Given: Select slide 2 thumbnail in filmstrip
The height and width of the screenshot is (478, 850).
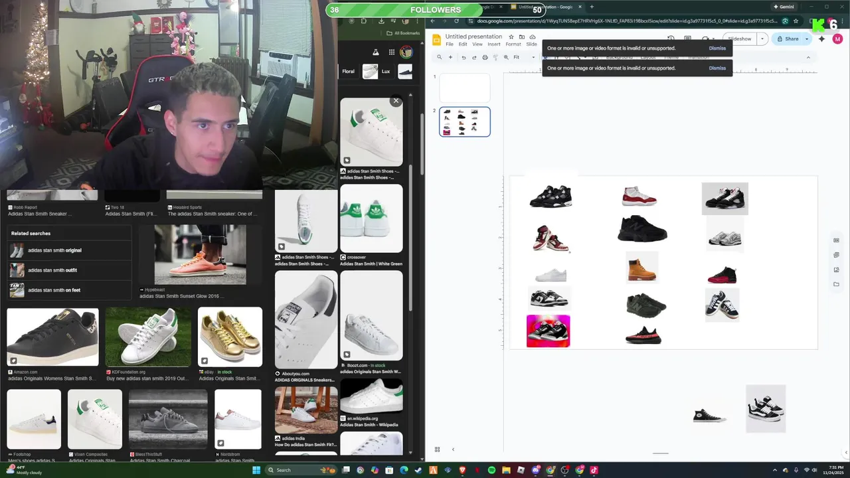Looking at the screenshot, I should pos(465,121).
